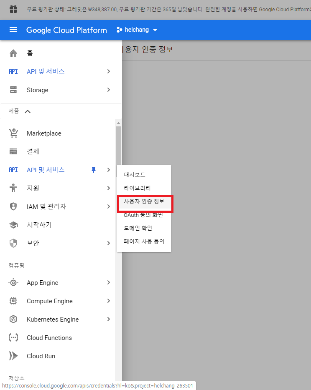Click the App Engine icon
311x390 pixels.
13,282
